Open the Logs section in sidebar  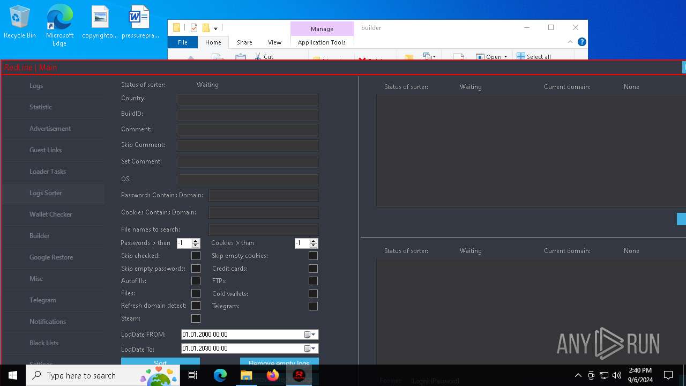(54, 86)
